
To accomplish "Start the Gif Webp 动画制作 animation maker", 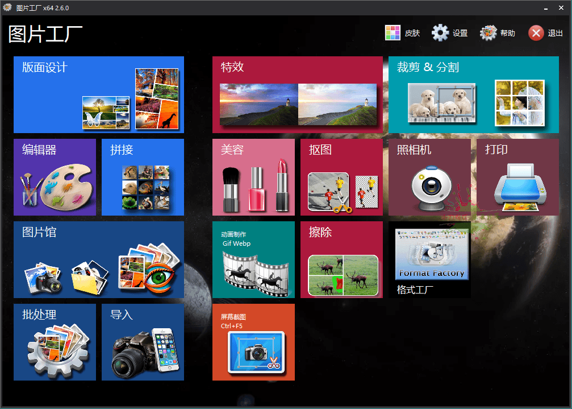I will click(253, 259).
